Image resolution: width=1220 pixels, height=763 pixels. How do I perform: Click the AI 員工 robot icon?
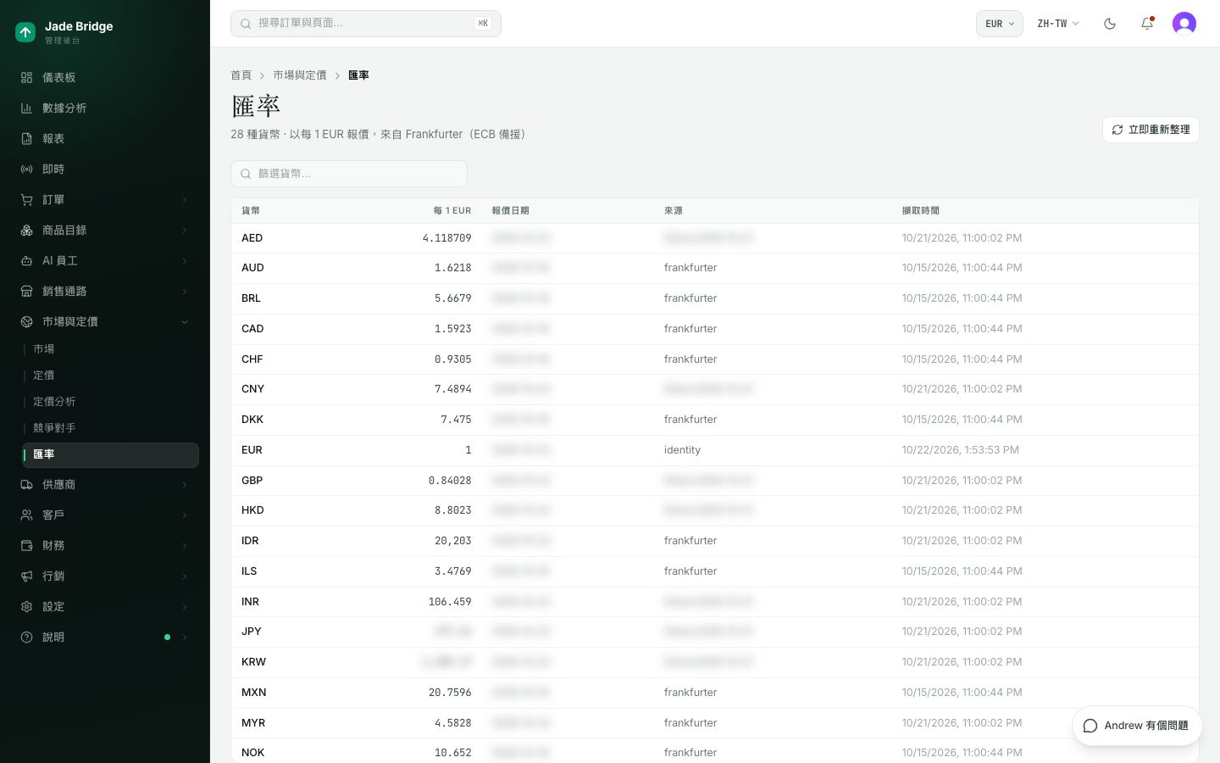(27, 260)
